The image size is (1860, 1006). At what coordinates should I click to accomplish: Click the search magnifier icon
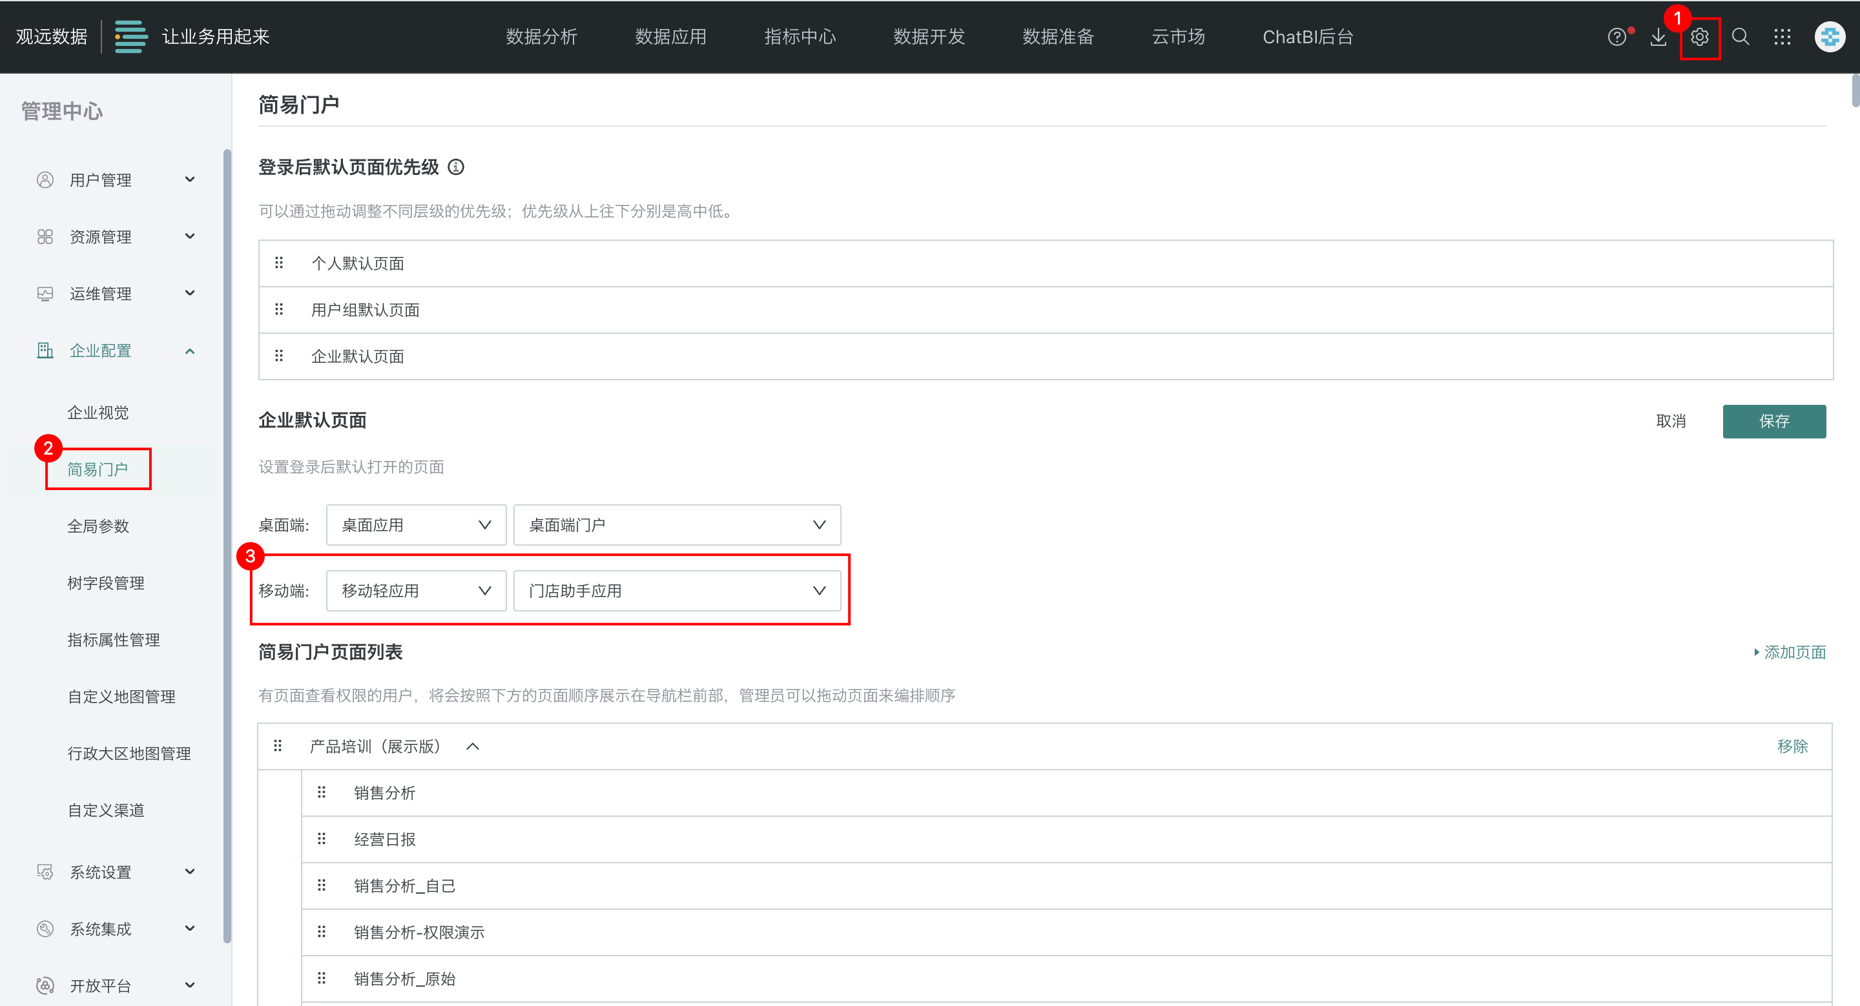coord(1740,37)
